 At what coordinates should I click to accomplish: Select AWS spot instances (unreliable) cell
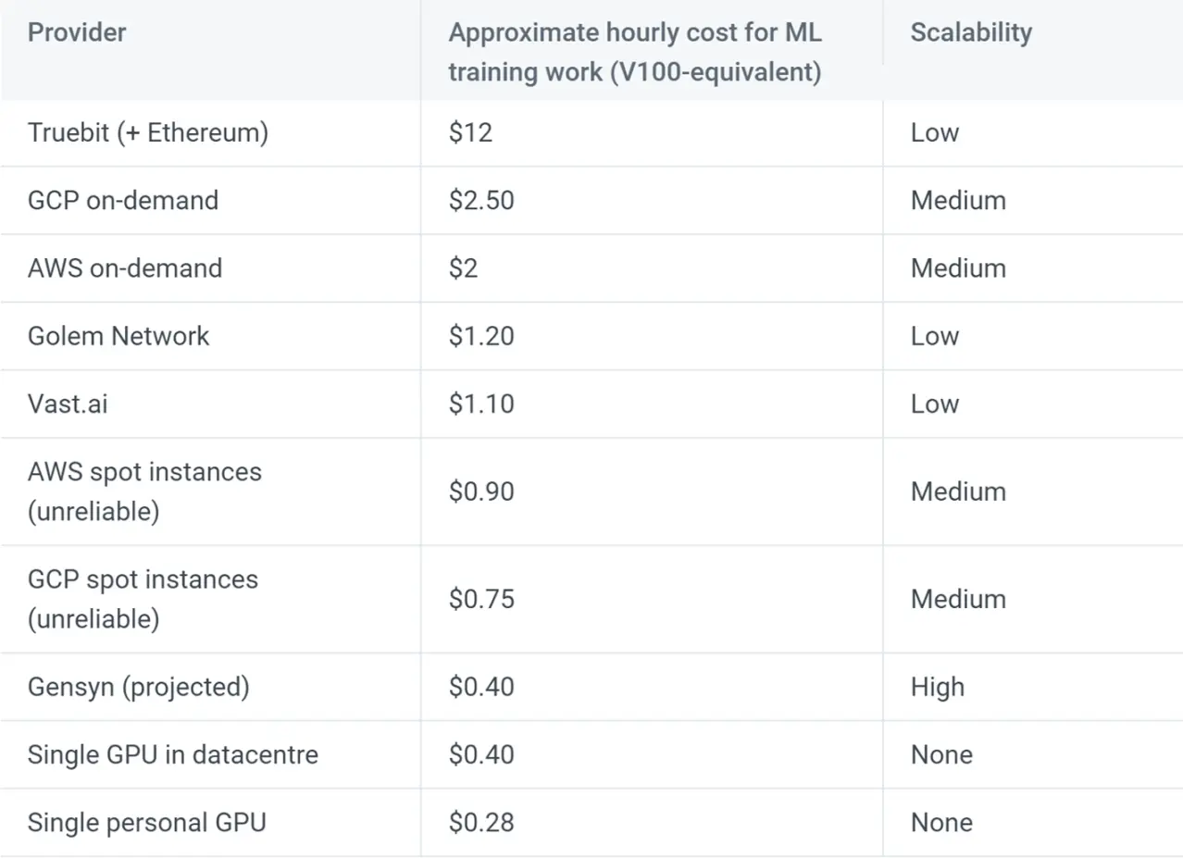(x=144, y=491)
